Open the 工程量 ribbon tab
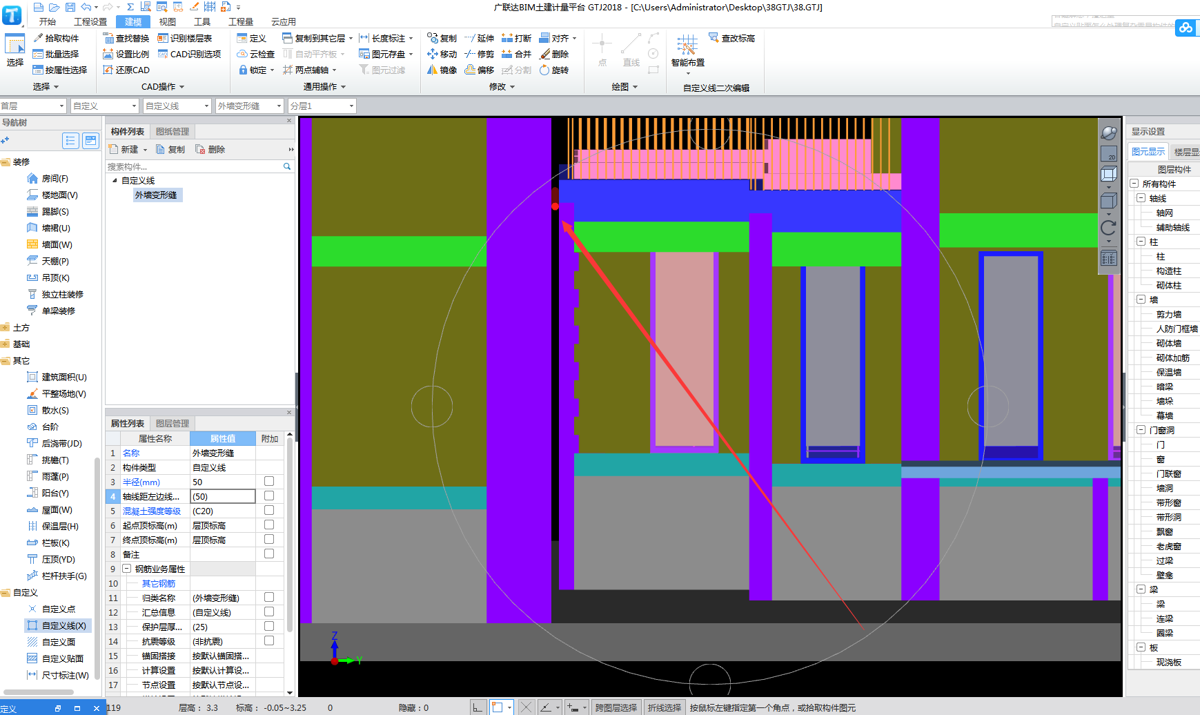This screenshot has width=1200, height=715. click(x=241, y=21)
